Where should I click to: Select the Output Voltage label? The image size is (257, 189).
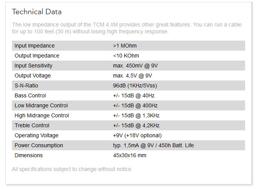[33, 76]
